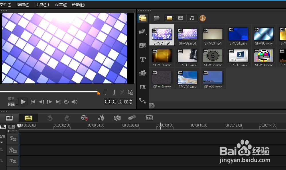Click the redo arrow
Screen dimensions: 286x170
coord(67,118)
